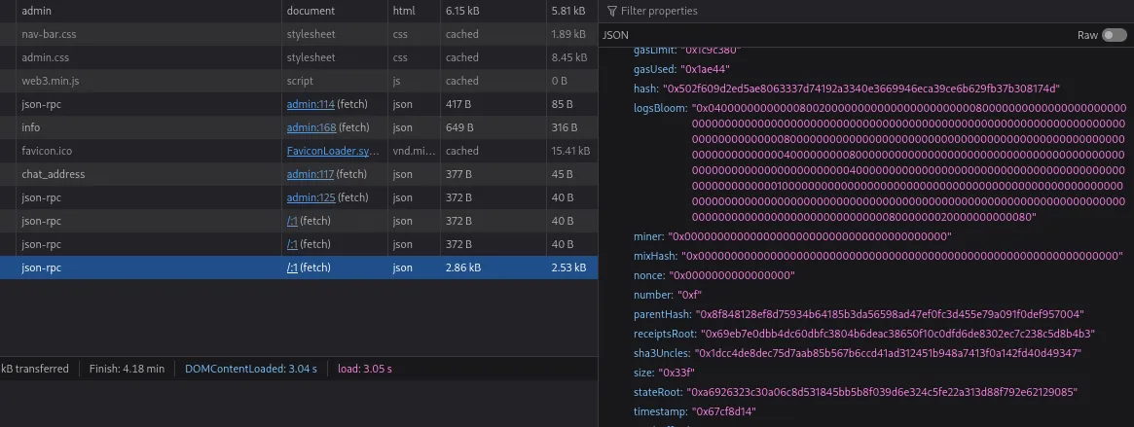Screen dimensions: 1134x427
Task: Select the favicon.ico request
Action: [x=299, y=151]
